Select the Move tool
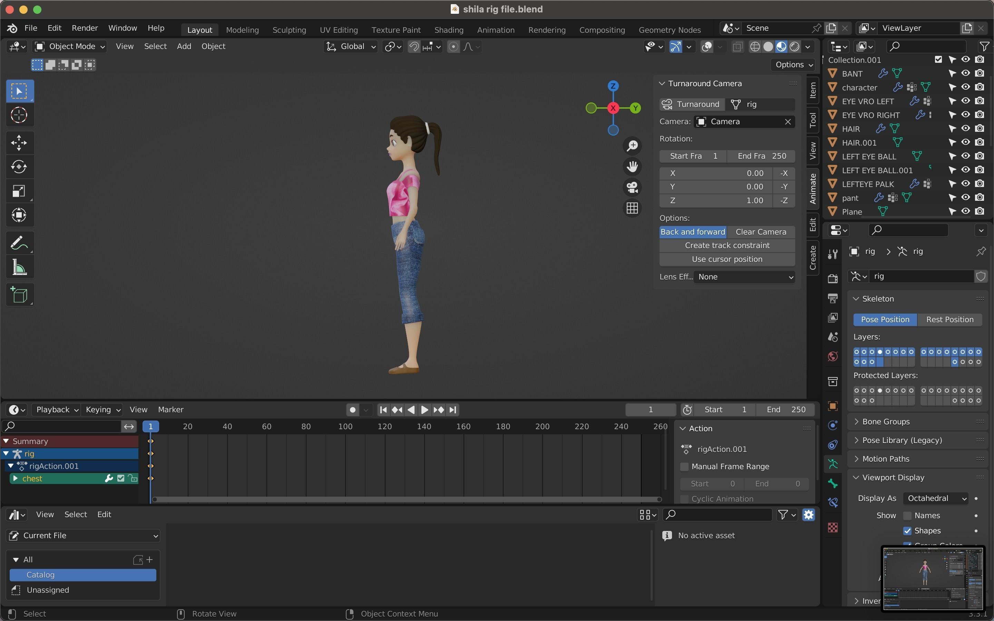The width and height of the screenshot is (994, 621). [19, 143]
